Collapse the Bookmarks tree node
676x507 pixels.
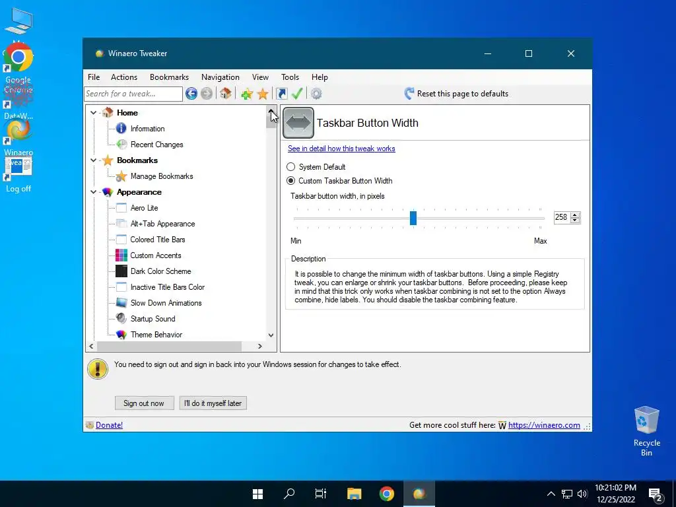93,160
